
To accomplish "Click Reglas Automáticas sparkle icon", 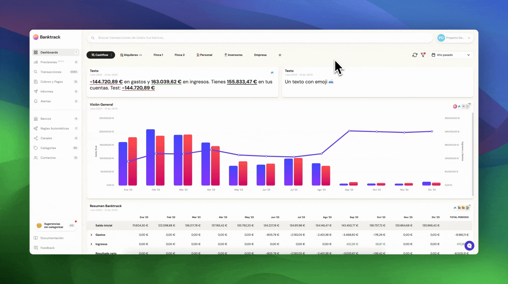I will click(x=36, y=128).
